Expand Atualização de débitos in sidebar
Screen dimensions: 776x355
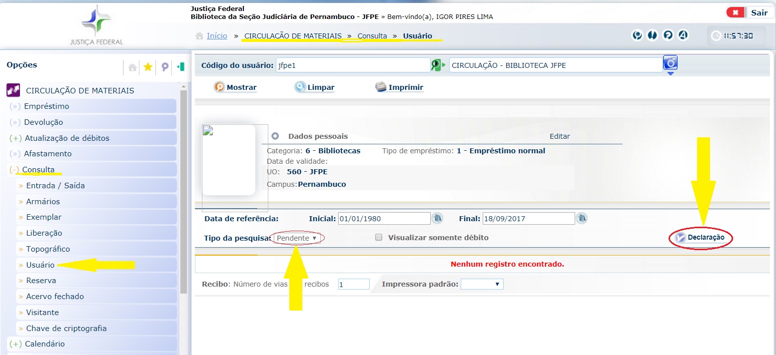pyautogui.click(x=67, y=138)
